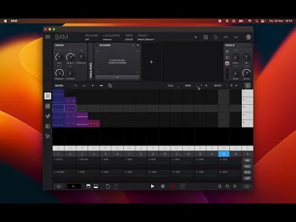This screenshot has height=222, width=296.
Task: Select track number 1 tab
Action: tap(59, 154)
